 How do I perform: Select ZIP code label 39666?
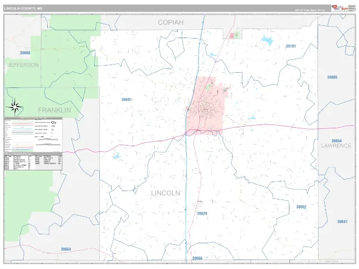[197, 258]
